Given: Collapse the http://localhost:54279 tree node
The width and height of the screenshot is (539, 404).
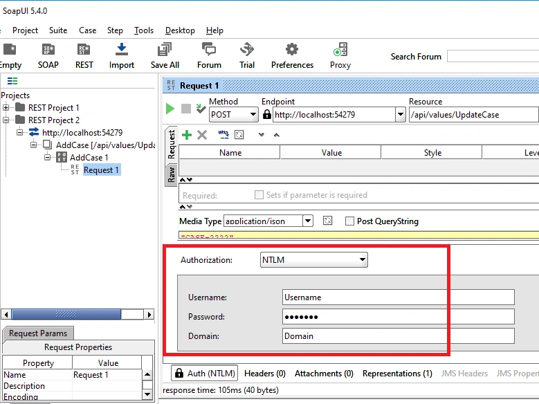Looking at the screenshot, I should [19, 132].
